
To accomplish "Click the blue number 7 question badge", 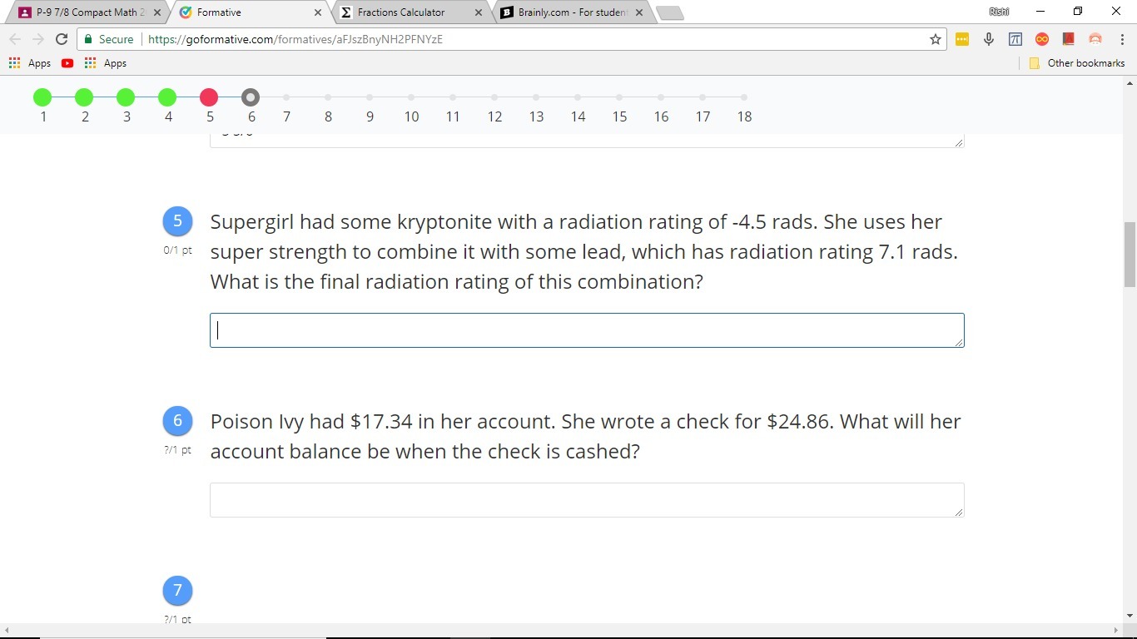I will click(177, 591).
